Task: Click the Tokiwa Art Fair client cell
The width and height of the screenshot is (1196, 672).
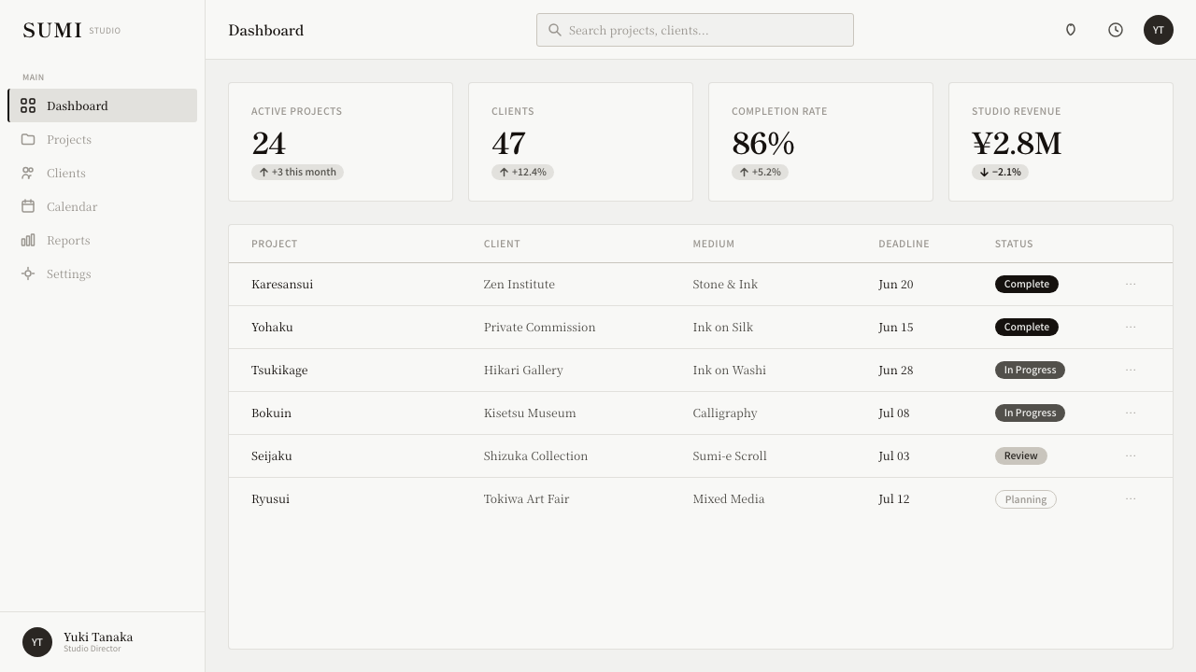Action: point(526,498)
